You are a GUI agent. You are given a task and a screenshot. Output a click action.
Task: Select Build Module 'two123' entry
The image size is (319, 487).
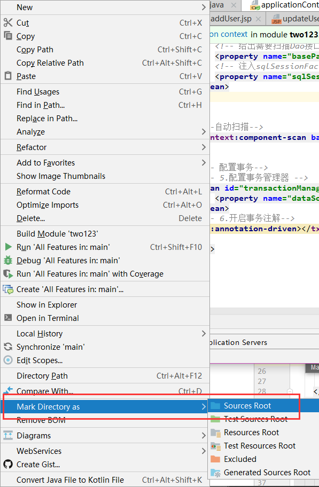[105, 233]
